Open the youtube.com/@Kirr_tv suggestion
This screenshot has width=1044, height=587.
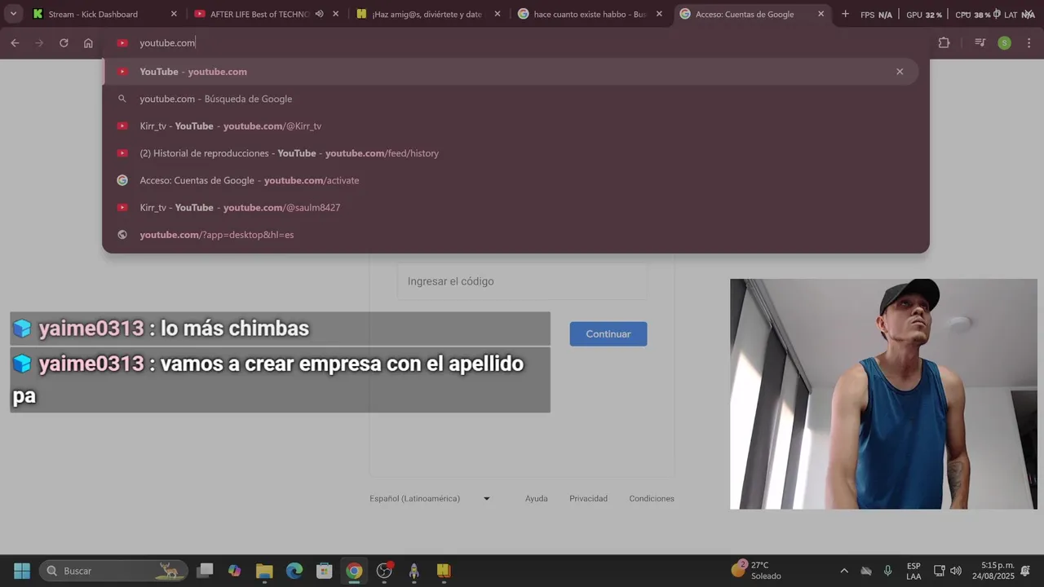[x=511, y=126]
